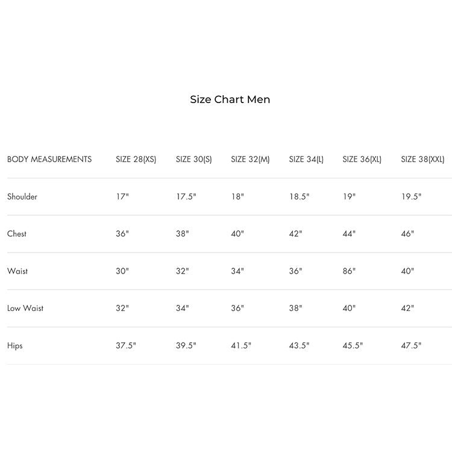Click the SIZE 30(S) column header
Screen dimensions: 452x452
click(193, 159)
